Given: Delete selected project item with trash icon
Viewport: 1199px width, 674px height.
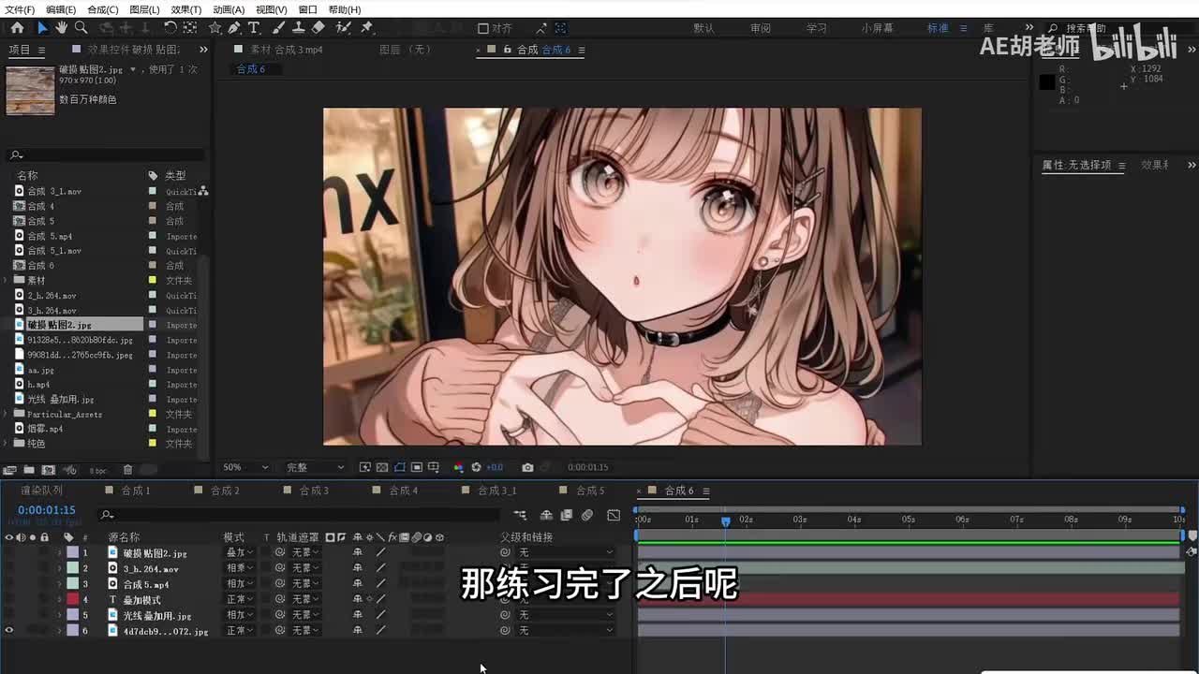Looking at the screenshot, I should pyautogui.click(x=128, y=470).
